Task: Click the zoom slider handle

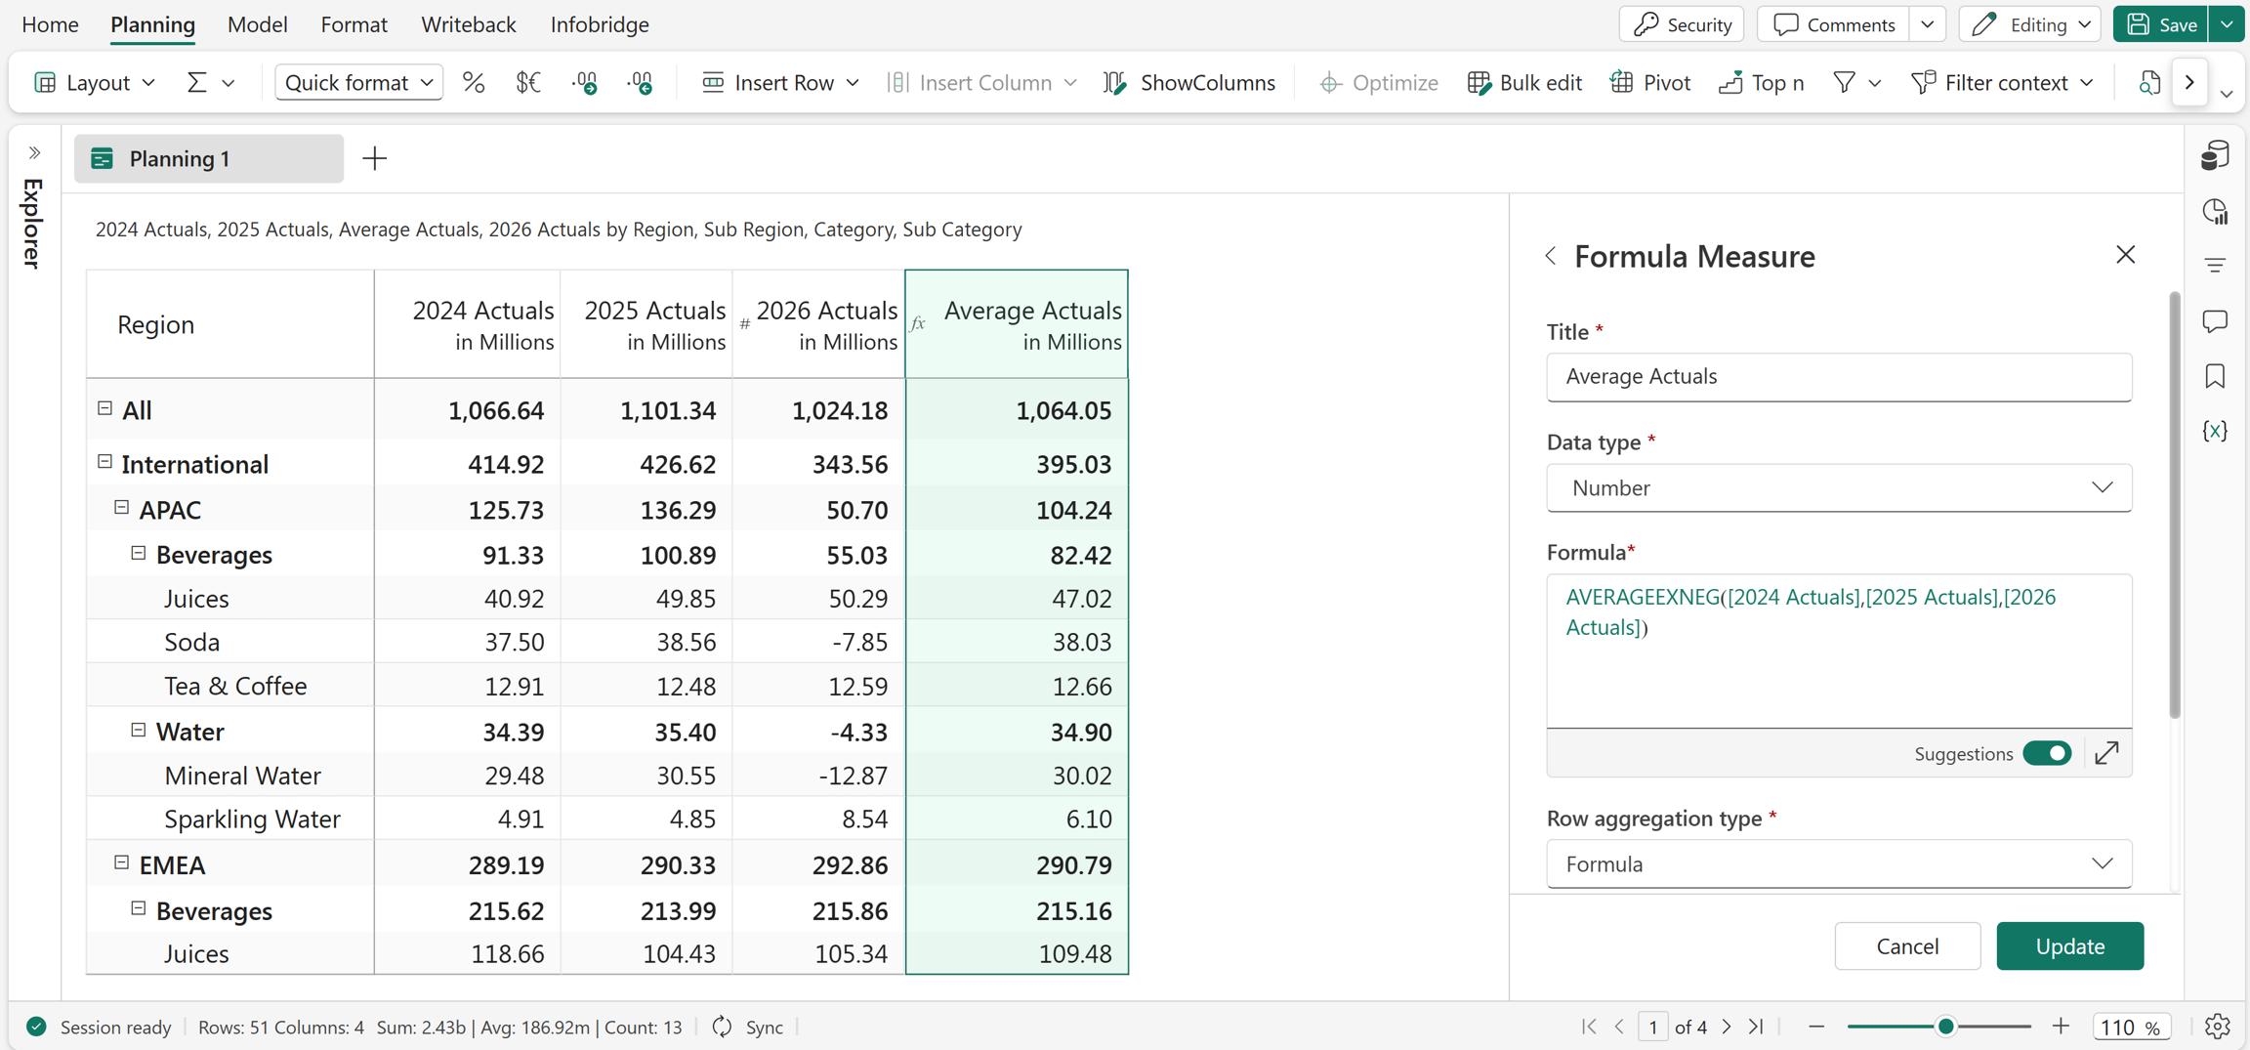Action: coord(1945,1027)
